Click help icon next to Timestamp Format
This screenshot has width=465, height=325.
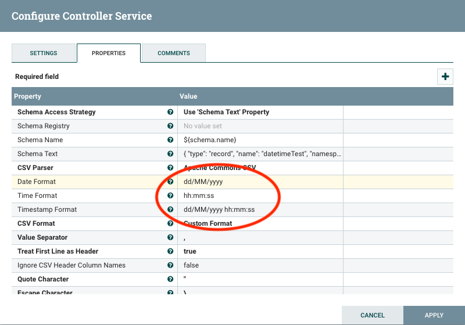tap(170, 210)
